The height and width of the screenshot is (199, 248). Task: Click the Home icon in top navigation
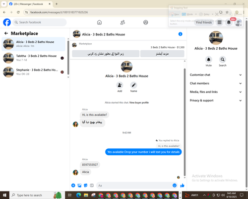pyautogui.click(x=99, y=22)
